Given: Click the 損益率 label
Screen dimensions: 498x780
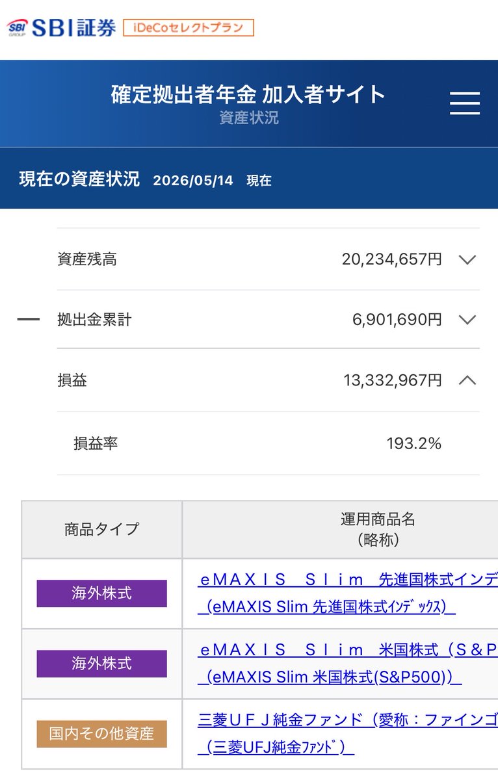Looking at the screenshot, I should [96, 444].
